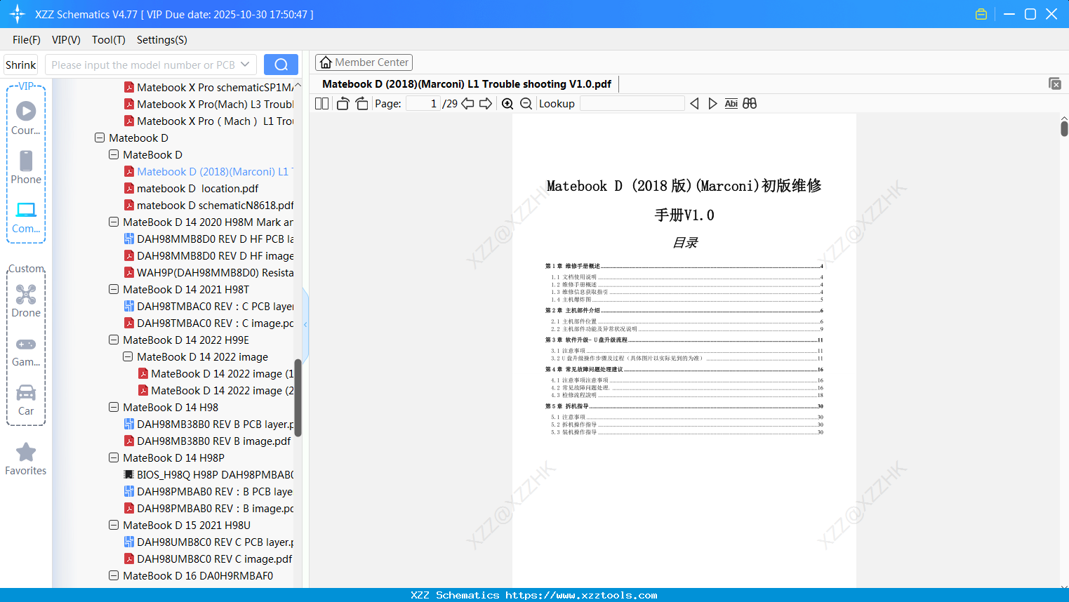Open MateBook D 14 2022 image (1 file
Viewport: 1069px width, 602px height.
(222, 374)
